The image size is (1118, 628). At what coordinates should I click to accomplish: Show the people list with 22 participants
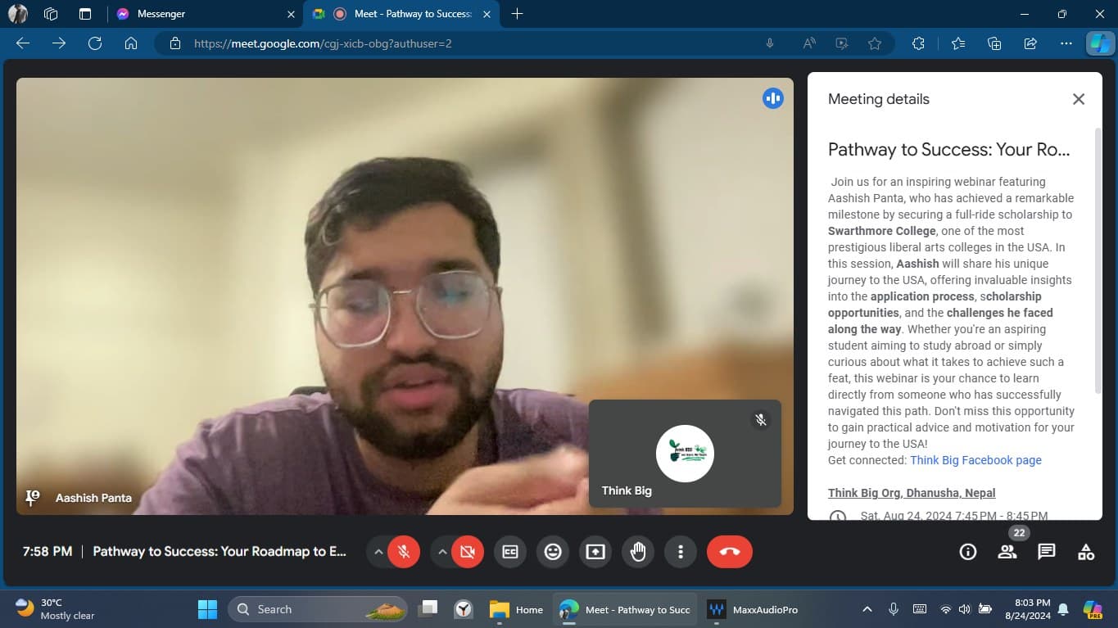[1007, 552]
